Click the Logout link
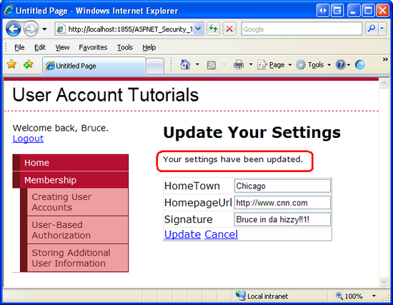Image resolution: width=393 pixels, height=305 pixels. 28,139
